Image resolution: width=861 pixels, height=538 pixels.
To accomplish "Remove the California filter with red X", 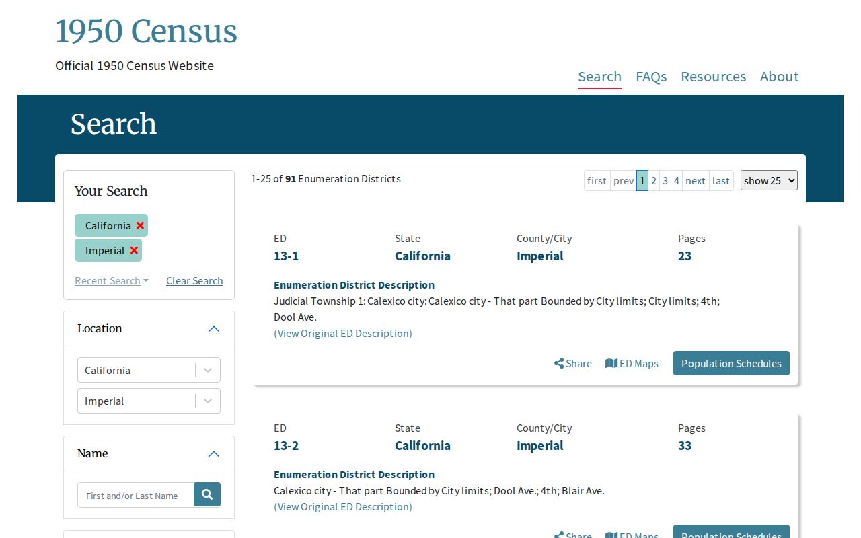I will (x=140, y=226).
